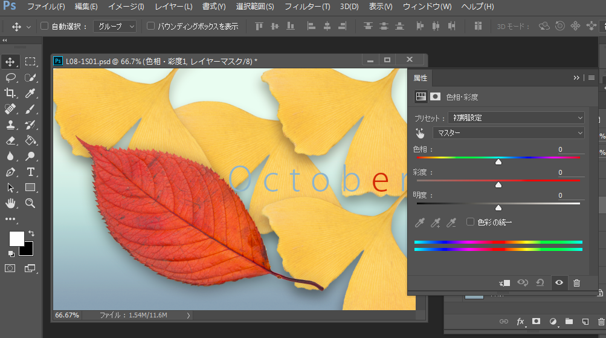Select the Rectangle shape tool
The height and width of the screenshot is (338, 606).
click(x=30, y=187)
